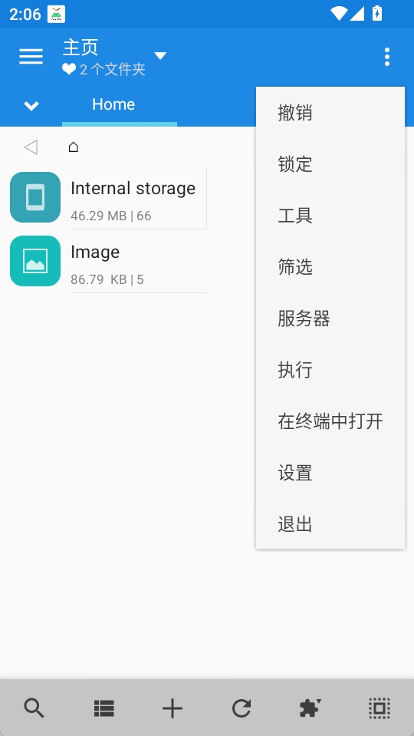Expand the tab list chevron
This screenshot has width=414, height=736.
tap(31, 106)
